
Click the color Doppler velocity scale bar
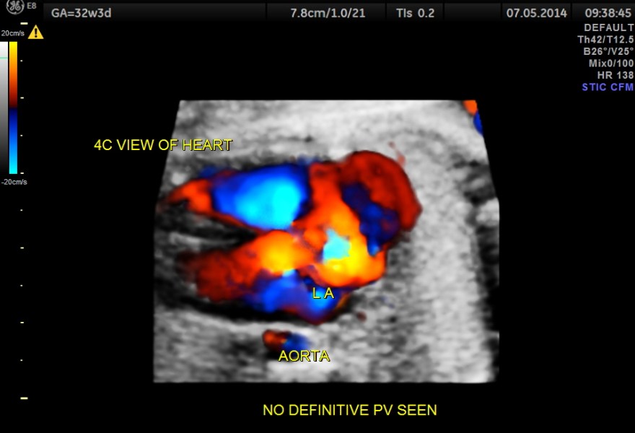(x=12, y=108)
